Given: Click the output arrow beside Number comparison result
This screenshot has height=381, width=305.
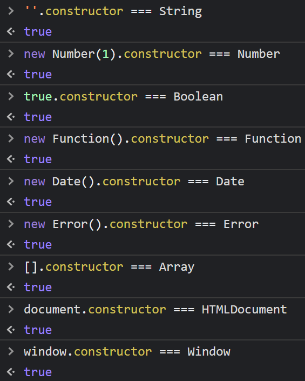Looking at the screenshot, I should [11, 74].
